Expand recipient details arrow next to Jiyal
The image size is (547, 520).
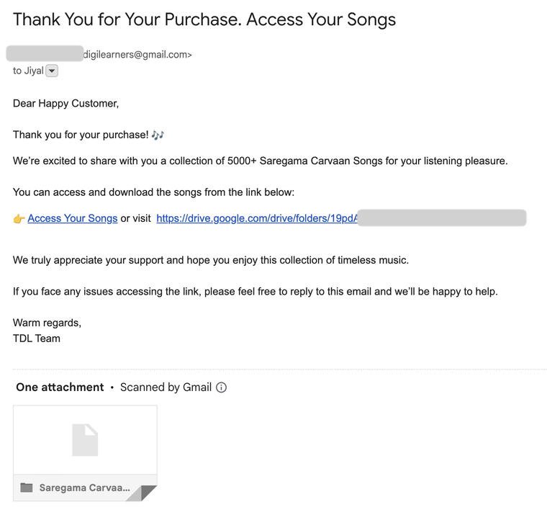(52, 71)
